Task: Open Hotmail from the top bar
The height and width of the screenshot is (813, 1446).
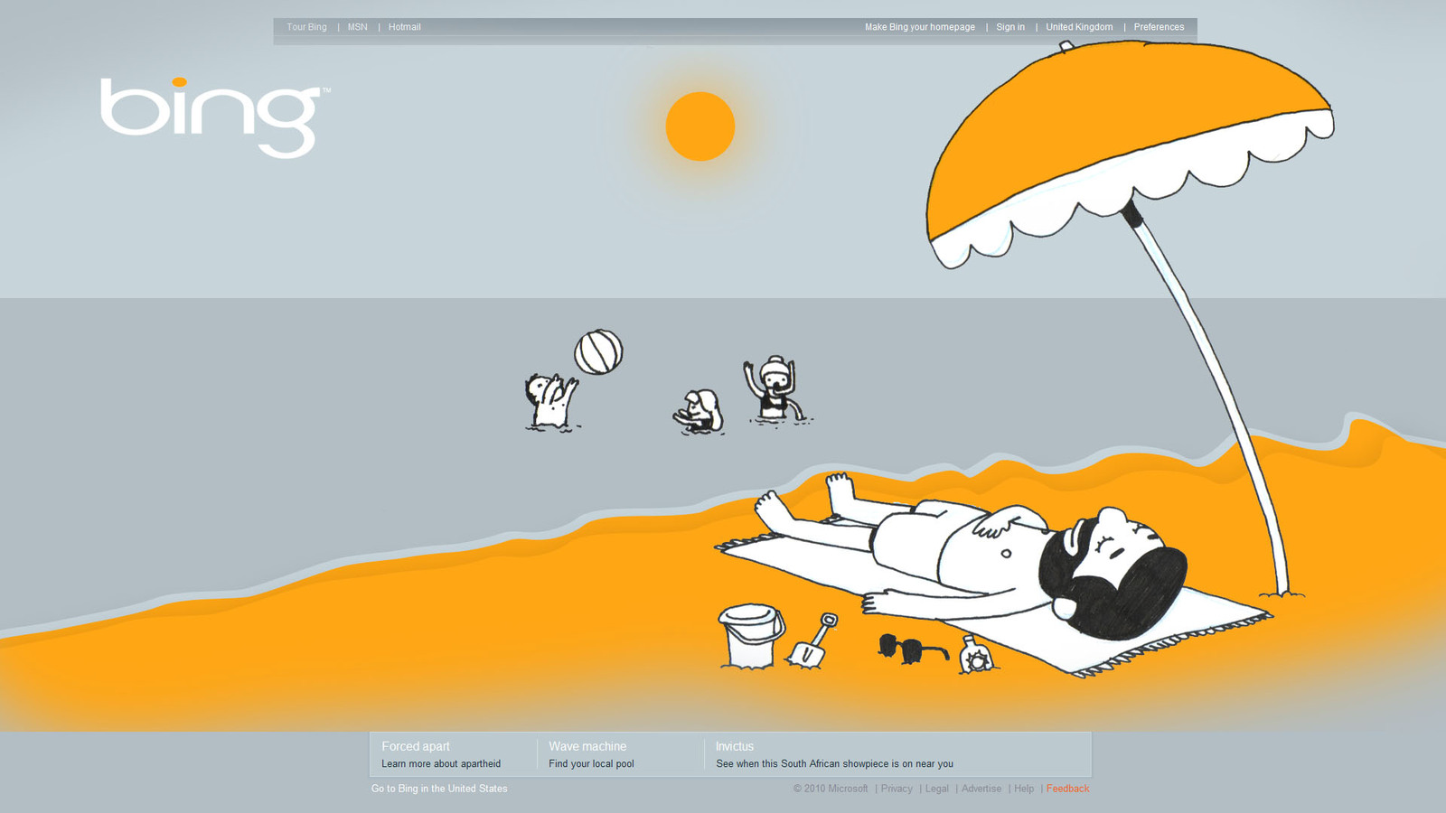Action: (405, 27)
